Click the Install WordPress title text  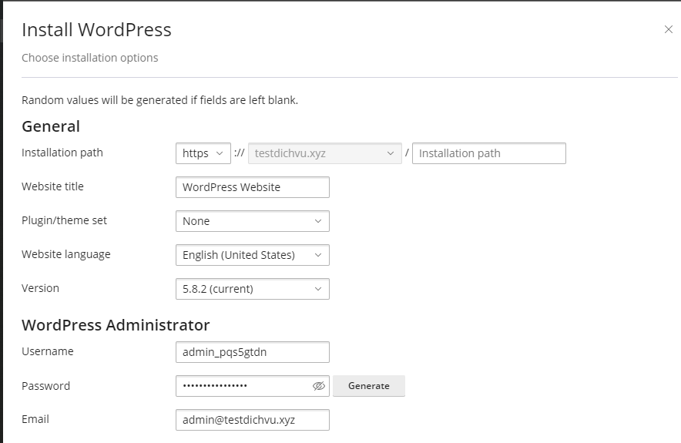point(96,30)
